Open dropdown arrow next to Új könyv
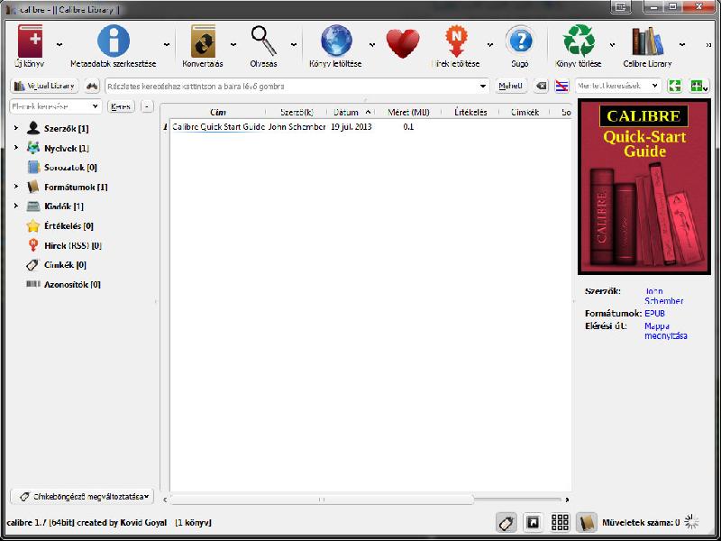721x541 pixels. point(59,44)
